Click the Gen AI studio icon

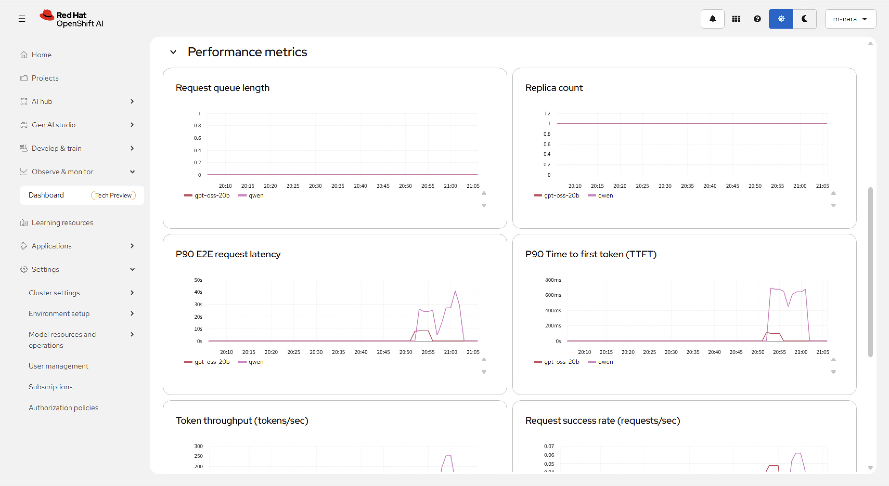coord(24,125)
